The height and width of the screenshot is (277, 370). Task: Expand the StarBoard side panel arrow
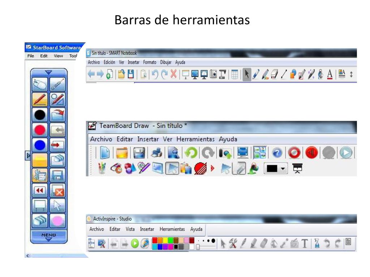coord(28,155)
